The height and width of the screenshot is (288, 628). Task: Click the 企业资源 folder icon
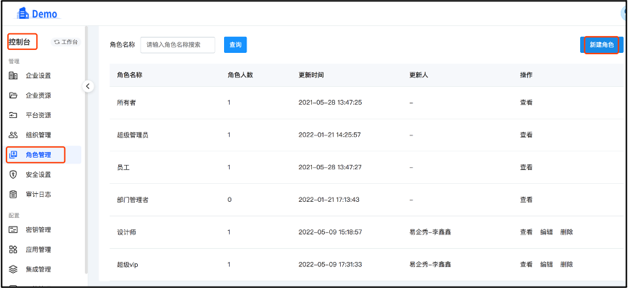(13, 96)
